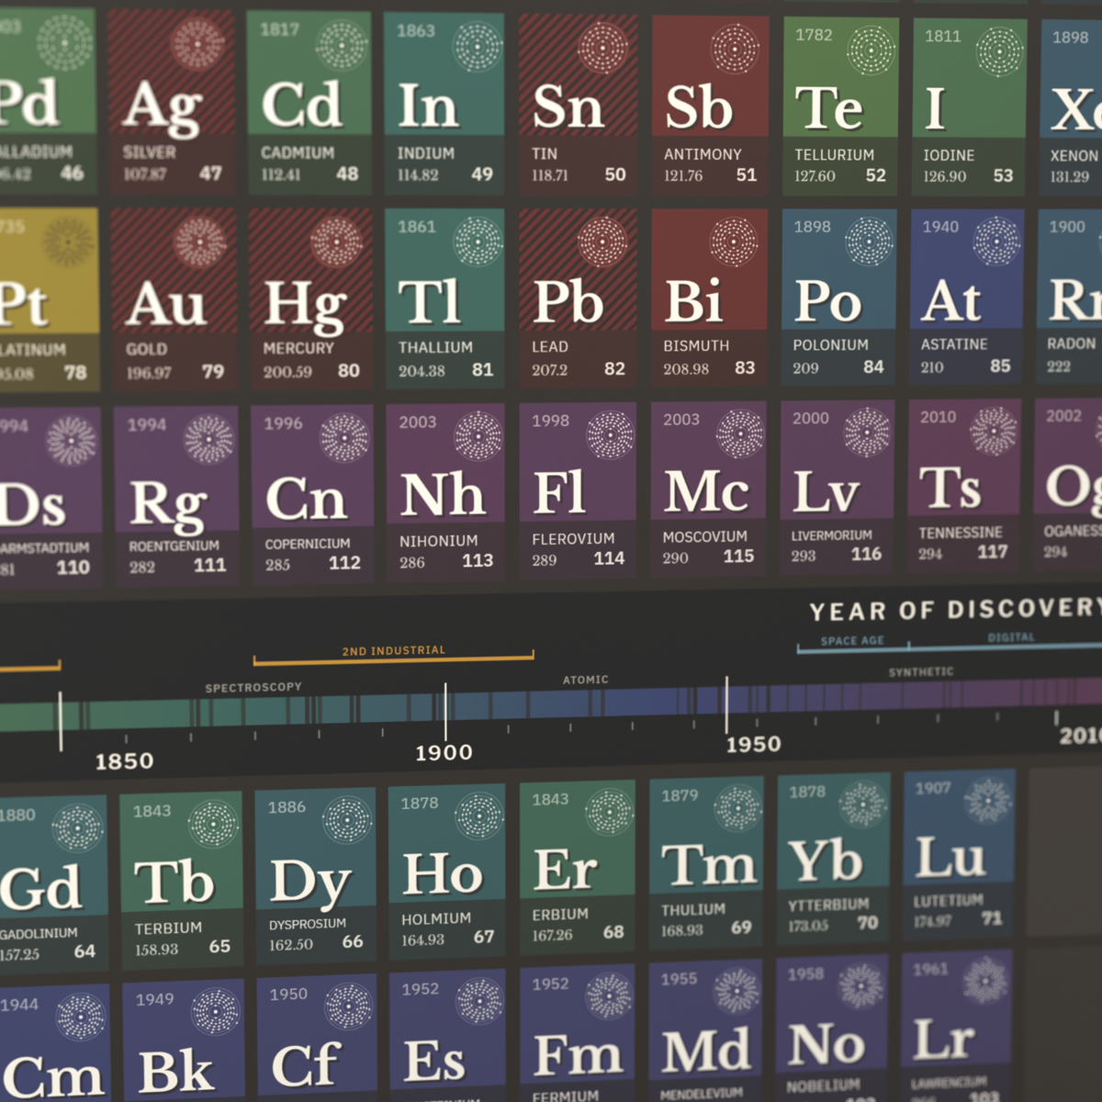Click the electron shell diagram on the Roentgenium card
Viewport: 1102px width, 1102px height.
208,438
